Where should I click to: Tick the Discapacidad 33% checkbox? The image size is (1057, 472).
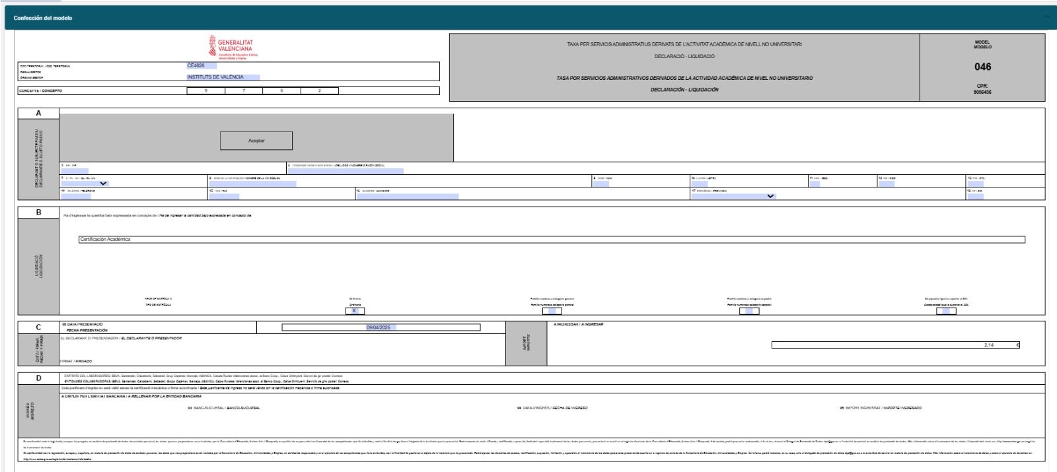946,311
